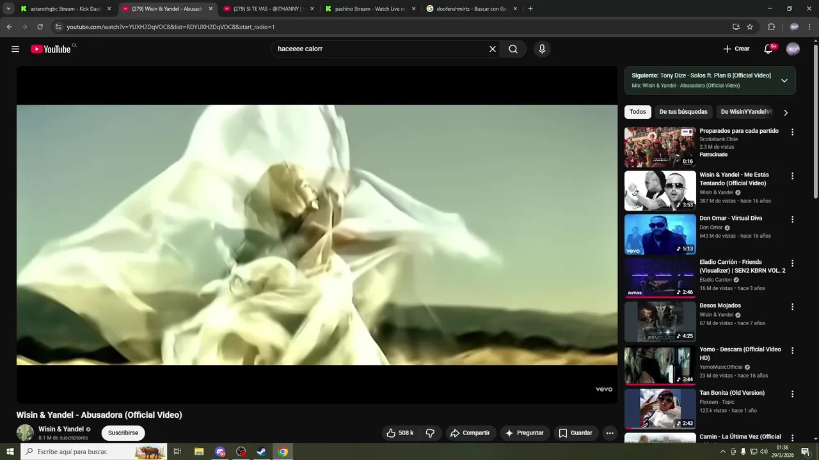Image resolution: width=819 pixels, height=460 pixels.
Task: Open Don Omar Virtual Diva thumbnail
Action: point(660,234)
